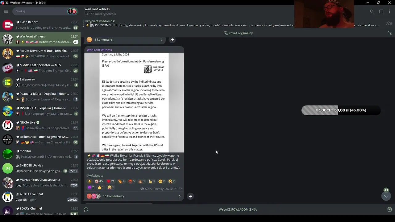Open three-dot chat options menu
The image size is (395, 222).
[389, 11]
